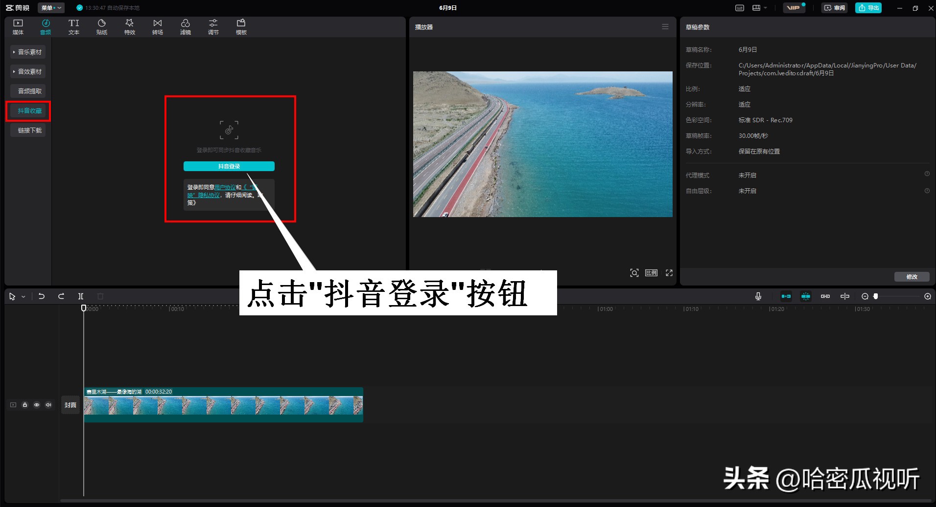Select 链接下载 in the left sidebar
Viewport: 936px width, 507px height.
click(28, 130)
